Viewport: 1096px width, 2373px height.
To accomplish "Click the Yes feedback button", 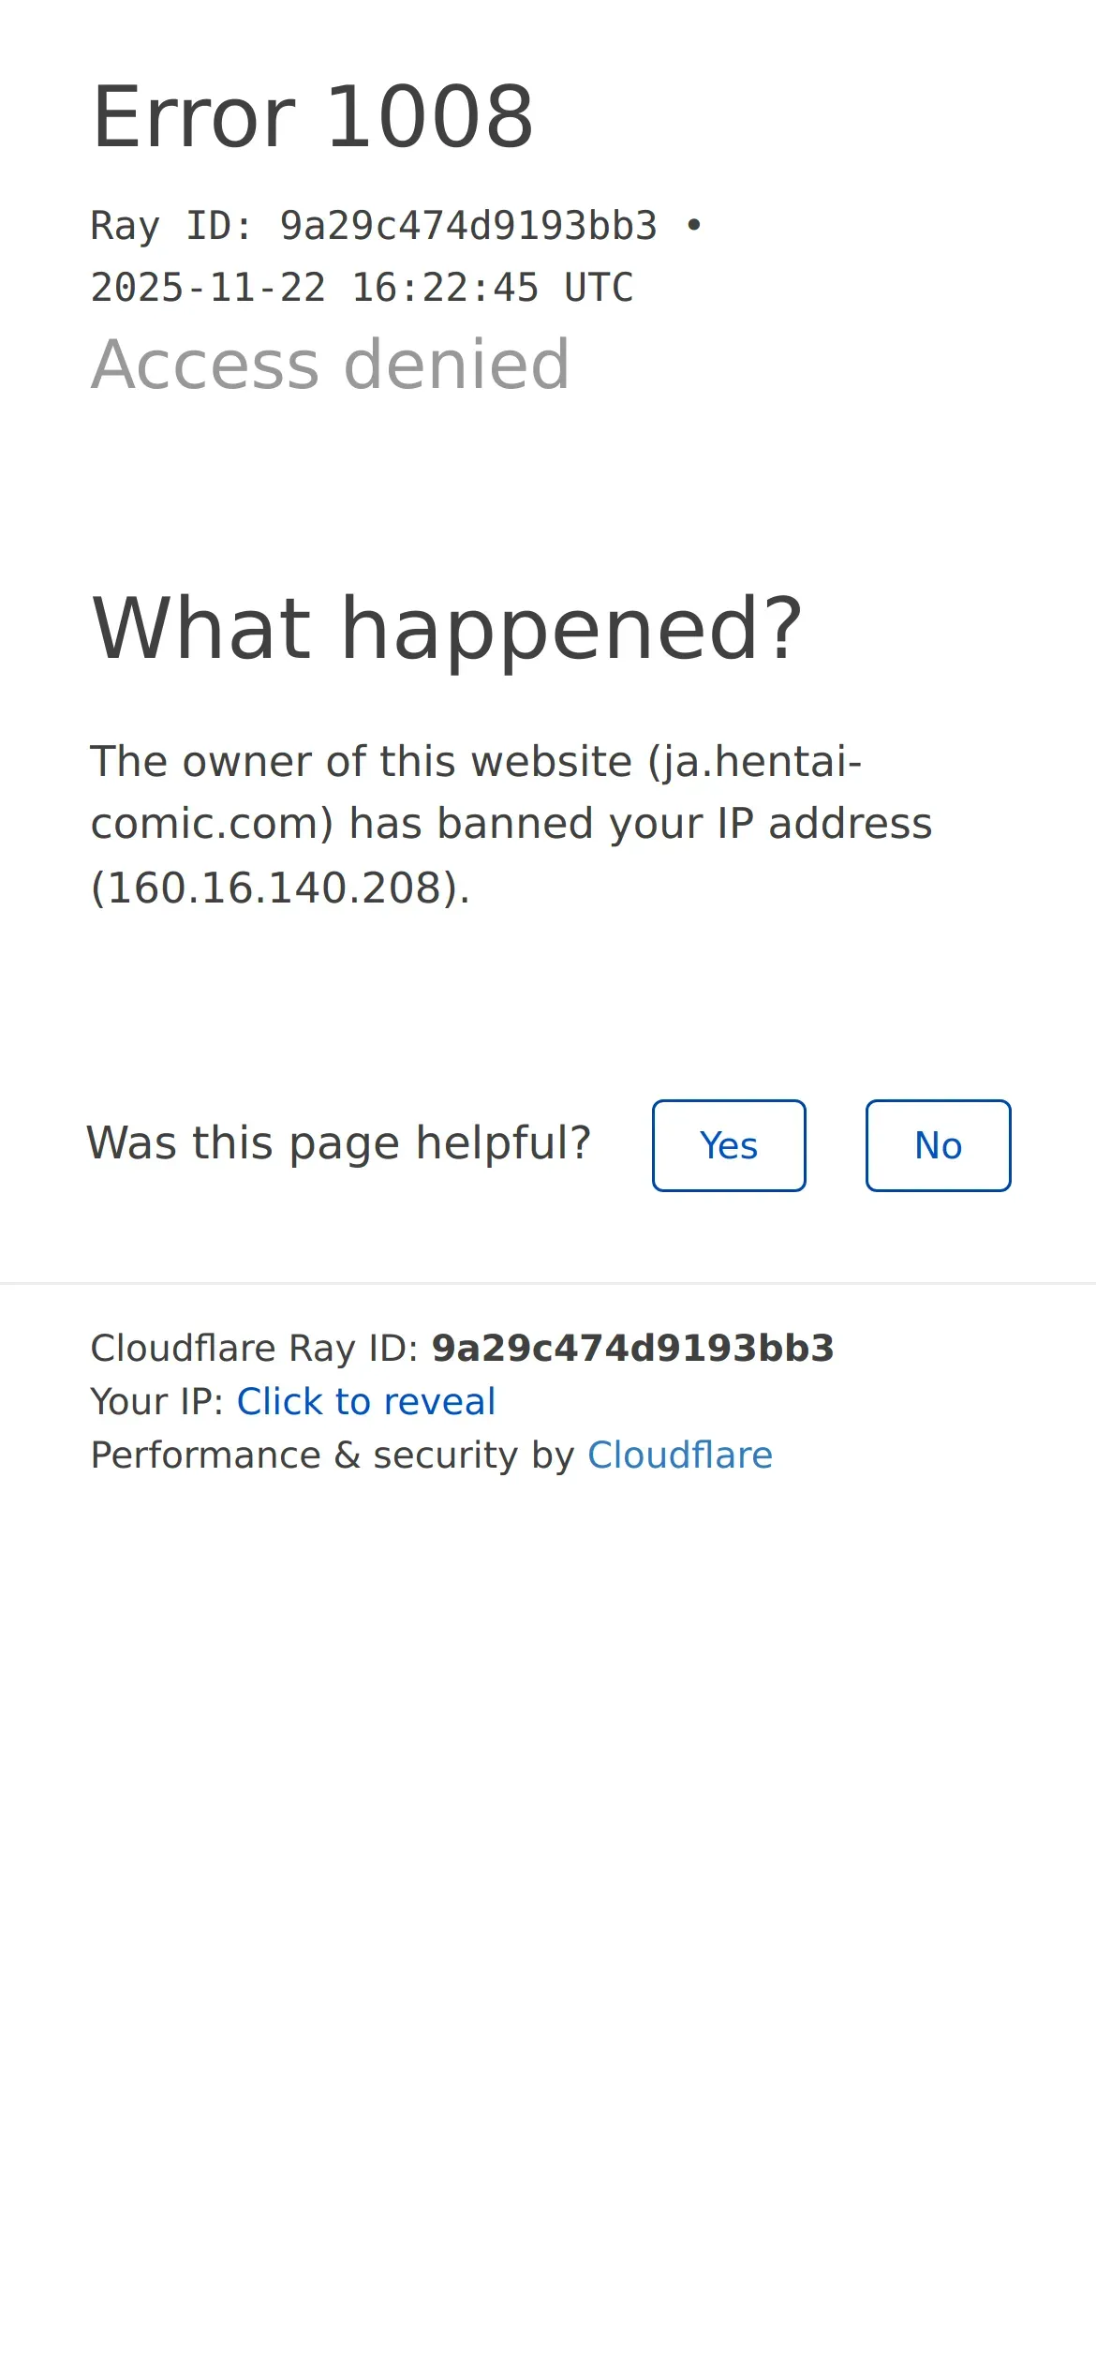I will coord(729,1145).
